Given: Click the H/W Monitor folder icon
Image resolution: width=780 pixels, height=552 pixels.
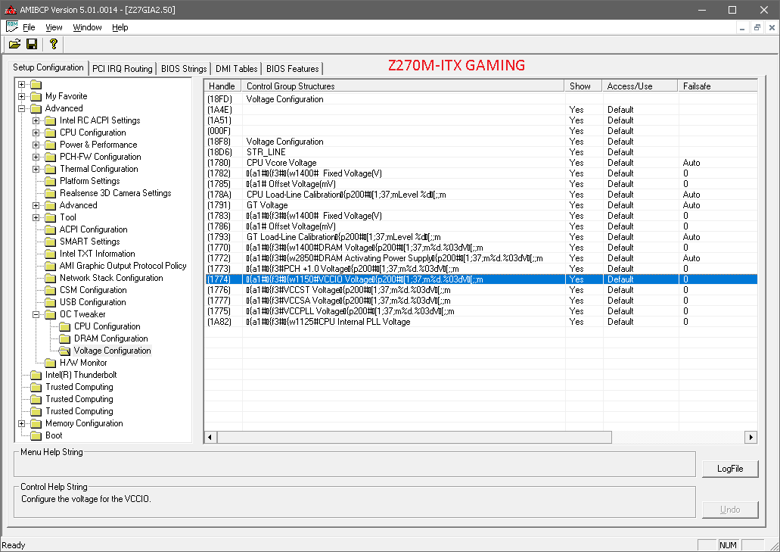Looking at the screenshot, I should point(50,363).
